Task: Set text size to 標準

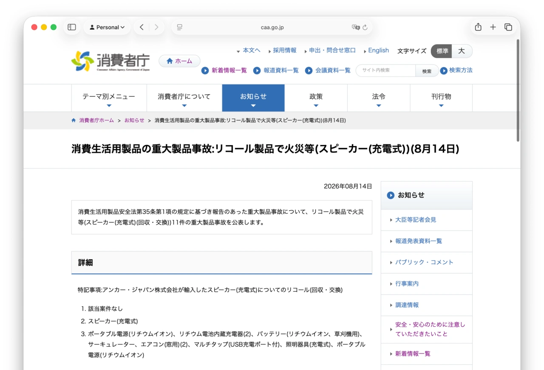Action: click(x=442, y=51)
